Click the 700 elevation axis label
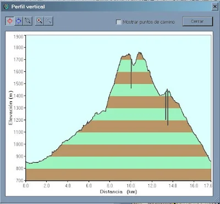 [x=20, y=180]
